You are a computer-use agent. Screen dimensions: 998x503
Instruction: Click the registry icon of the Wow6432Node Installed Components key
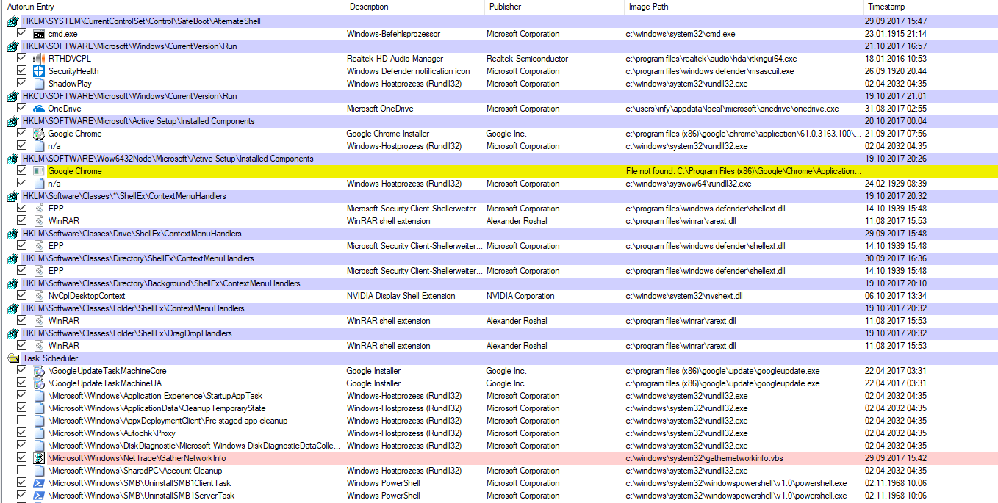click(x=12, y=159)
